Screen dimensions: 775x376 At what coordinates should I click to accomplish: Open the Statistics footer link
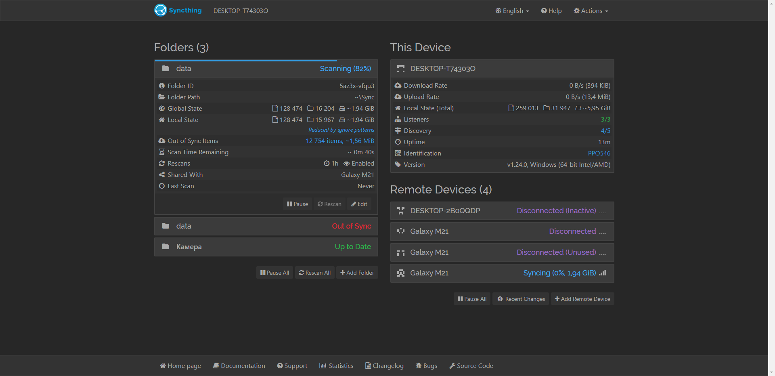pyautogui.click(x=336, y=366)
